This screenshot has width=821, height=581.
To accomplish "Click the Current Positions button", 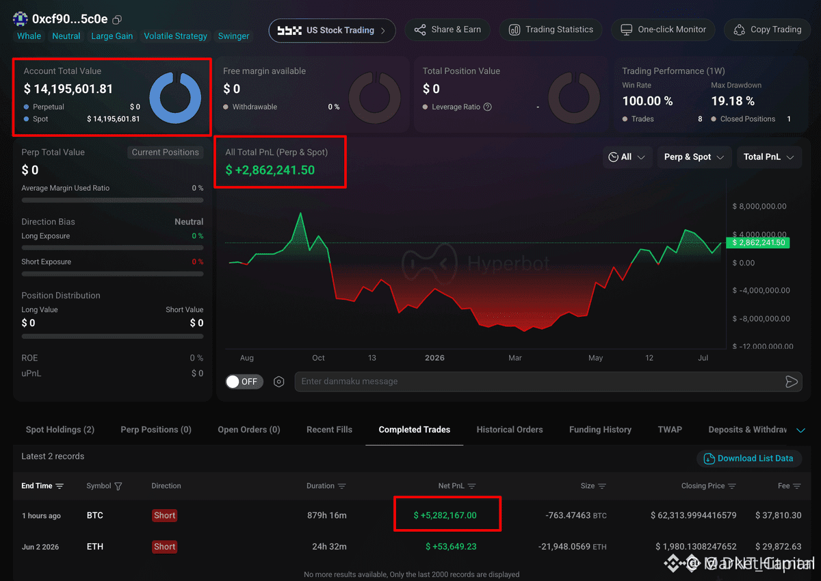I will tap(166, 153).
